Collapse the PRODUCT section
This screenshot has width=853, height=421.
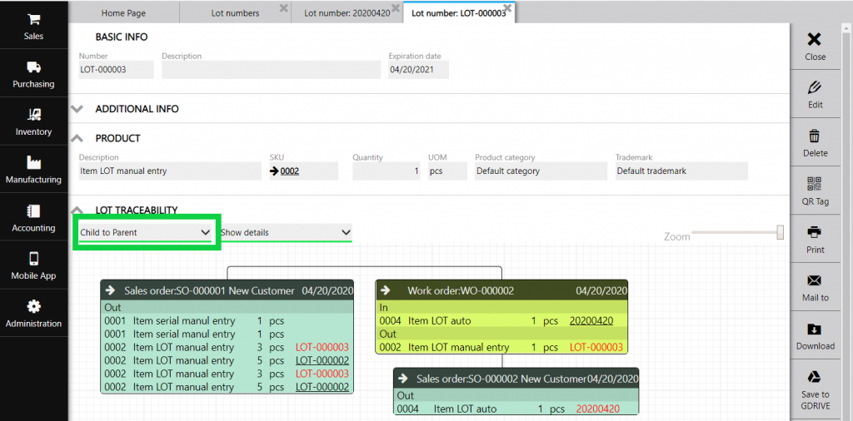click(x=77, y=138)
